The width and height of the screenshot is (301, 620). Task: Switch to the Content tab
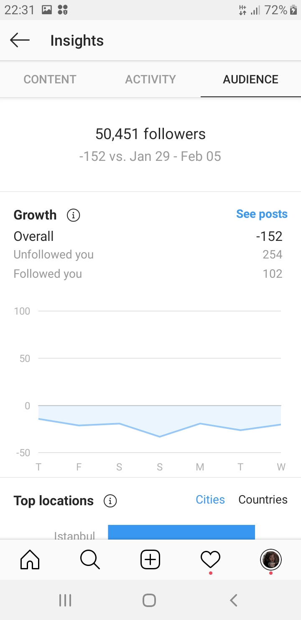pyautogui.click(x=50, y=79)
